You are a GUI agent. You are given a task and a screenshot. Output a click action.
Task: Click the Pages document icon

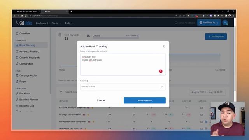[x=17, y=82]
